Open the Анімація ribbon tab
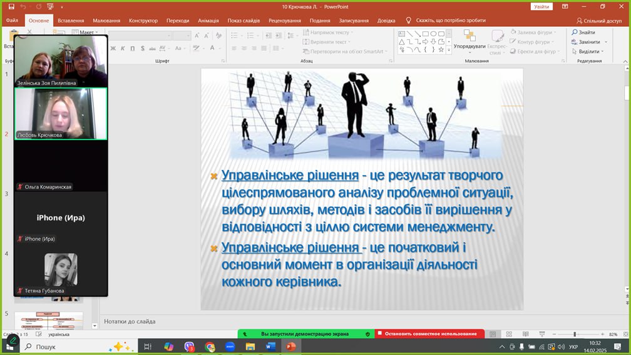This screenshot has width=631, height=355. coord(208,20)
